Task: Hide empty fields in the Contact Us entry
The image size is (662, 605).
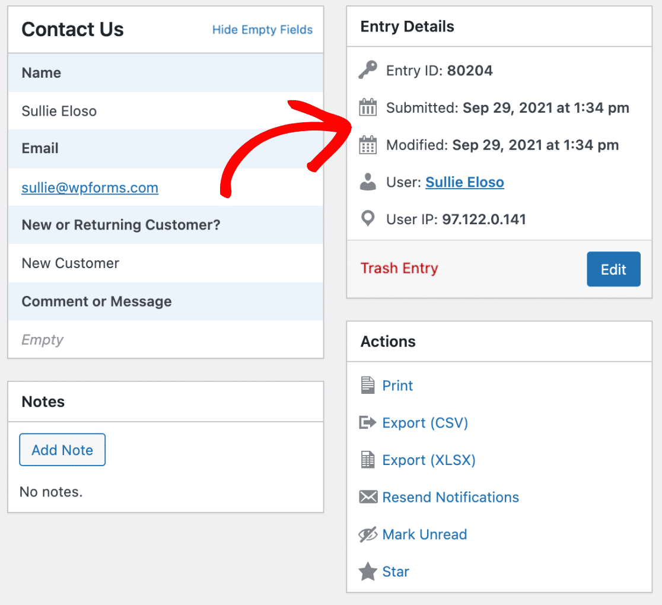Action: [x=262, y=30]
